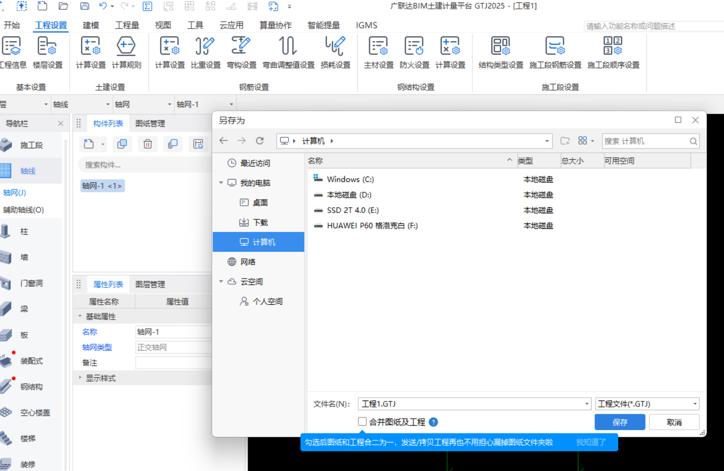Viewport: 724px width, 471px height.
Task: Open 云应用 ribbon tab
Action: 231,25
